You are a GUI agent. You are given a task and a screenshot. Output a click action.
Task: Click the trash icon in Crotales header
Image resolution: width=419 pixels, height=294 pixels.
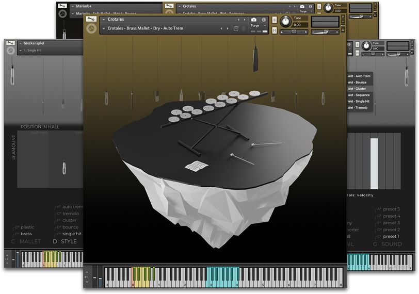tap(244, 28)
